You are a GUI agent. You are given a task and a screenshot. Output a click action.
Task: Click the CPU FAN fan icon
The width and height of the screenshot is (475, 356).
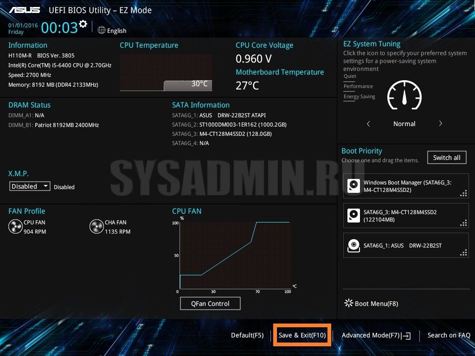[x=15, y=226]
